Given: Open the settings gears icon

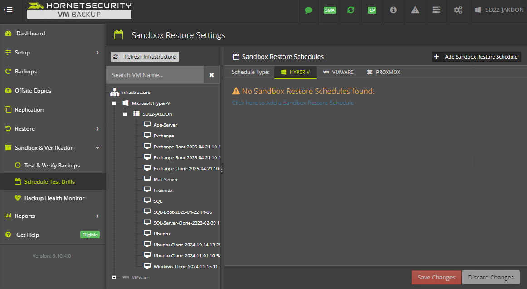Looking at the screenshot, I should click(x=458, y=10).
